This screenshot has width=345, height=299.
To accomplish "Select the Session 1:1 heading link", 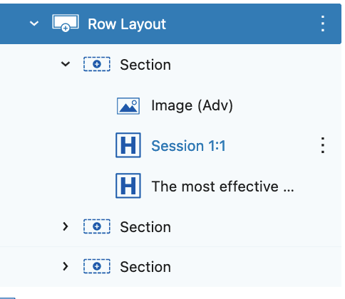I will pos(188,146).
